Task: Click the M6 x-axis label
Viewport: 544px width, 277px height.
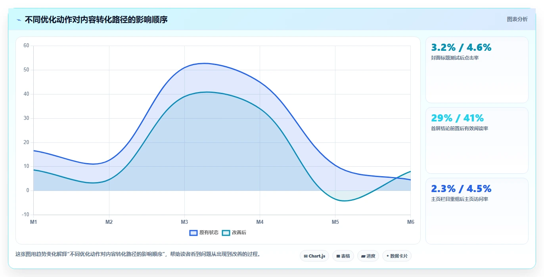Action: tap(411, 222)
